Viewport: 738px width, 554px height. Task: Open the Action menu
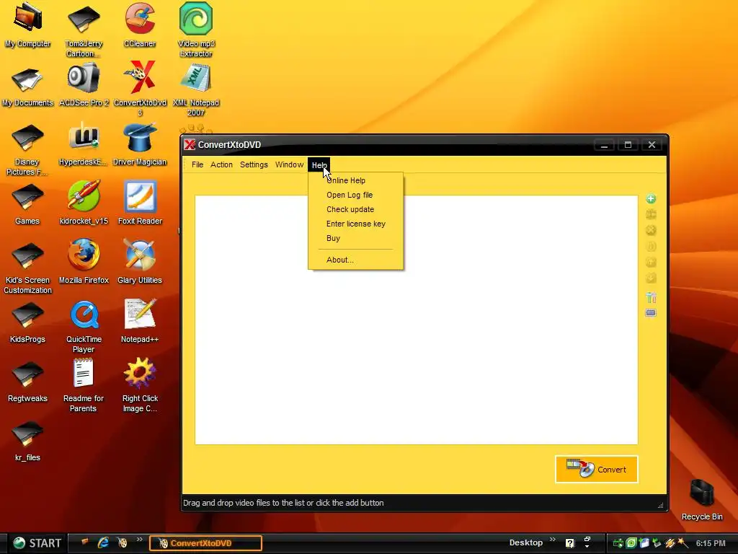coord(221,165)
